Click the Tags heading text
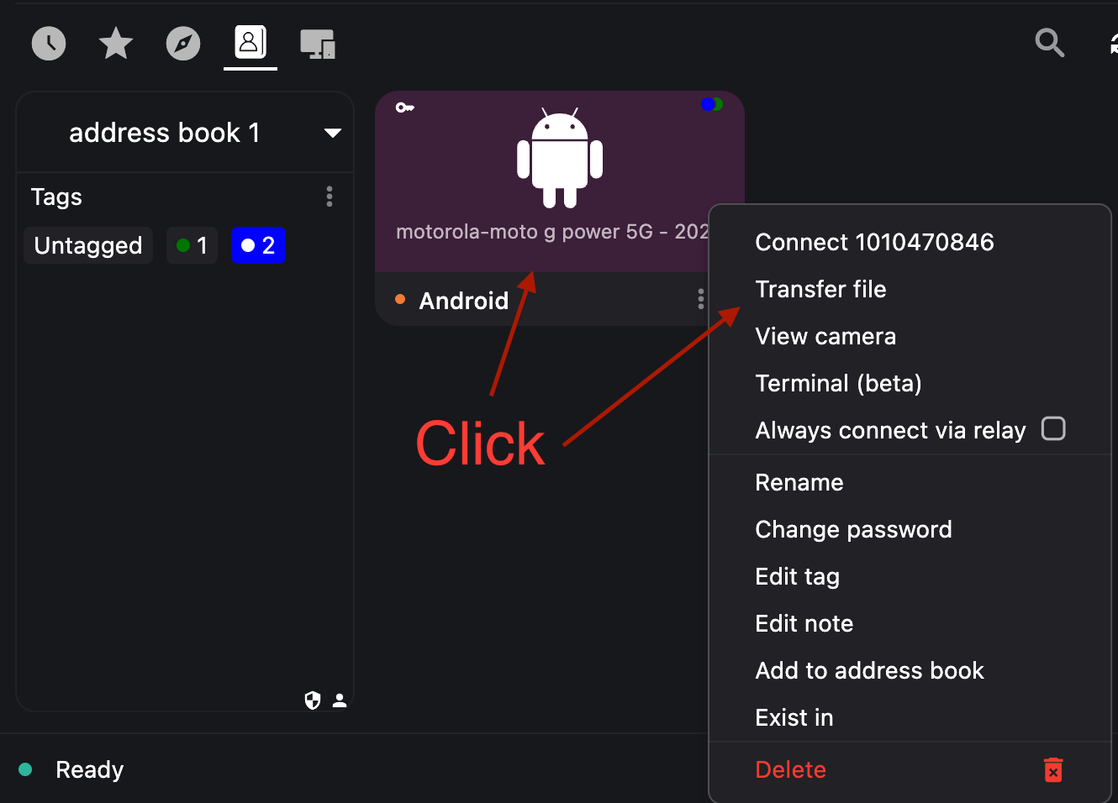 coord(56,197)
